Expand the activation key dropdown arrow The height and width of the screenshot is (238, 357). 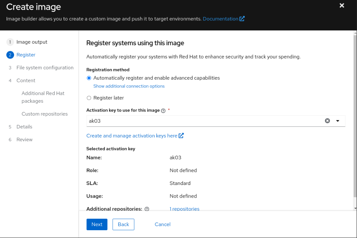(338, 121)
